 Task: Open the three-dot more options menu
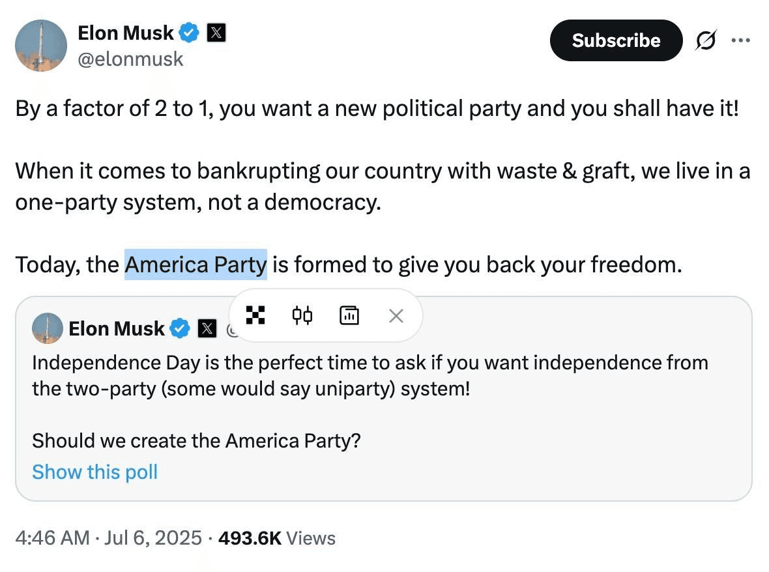[x=740, y=40]
